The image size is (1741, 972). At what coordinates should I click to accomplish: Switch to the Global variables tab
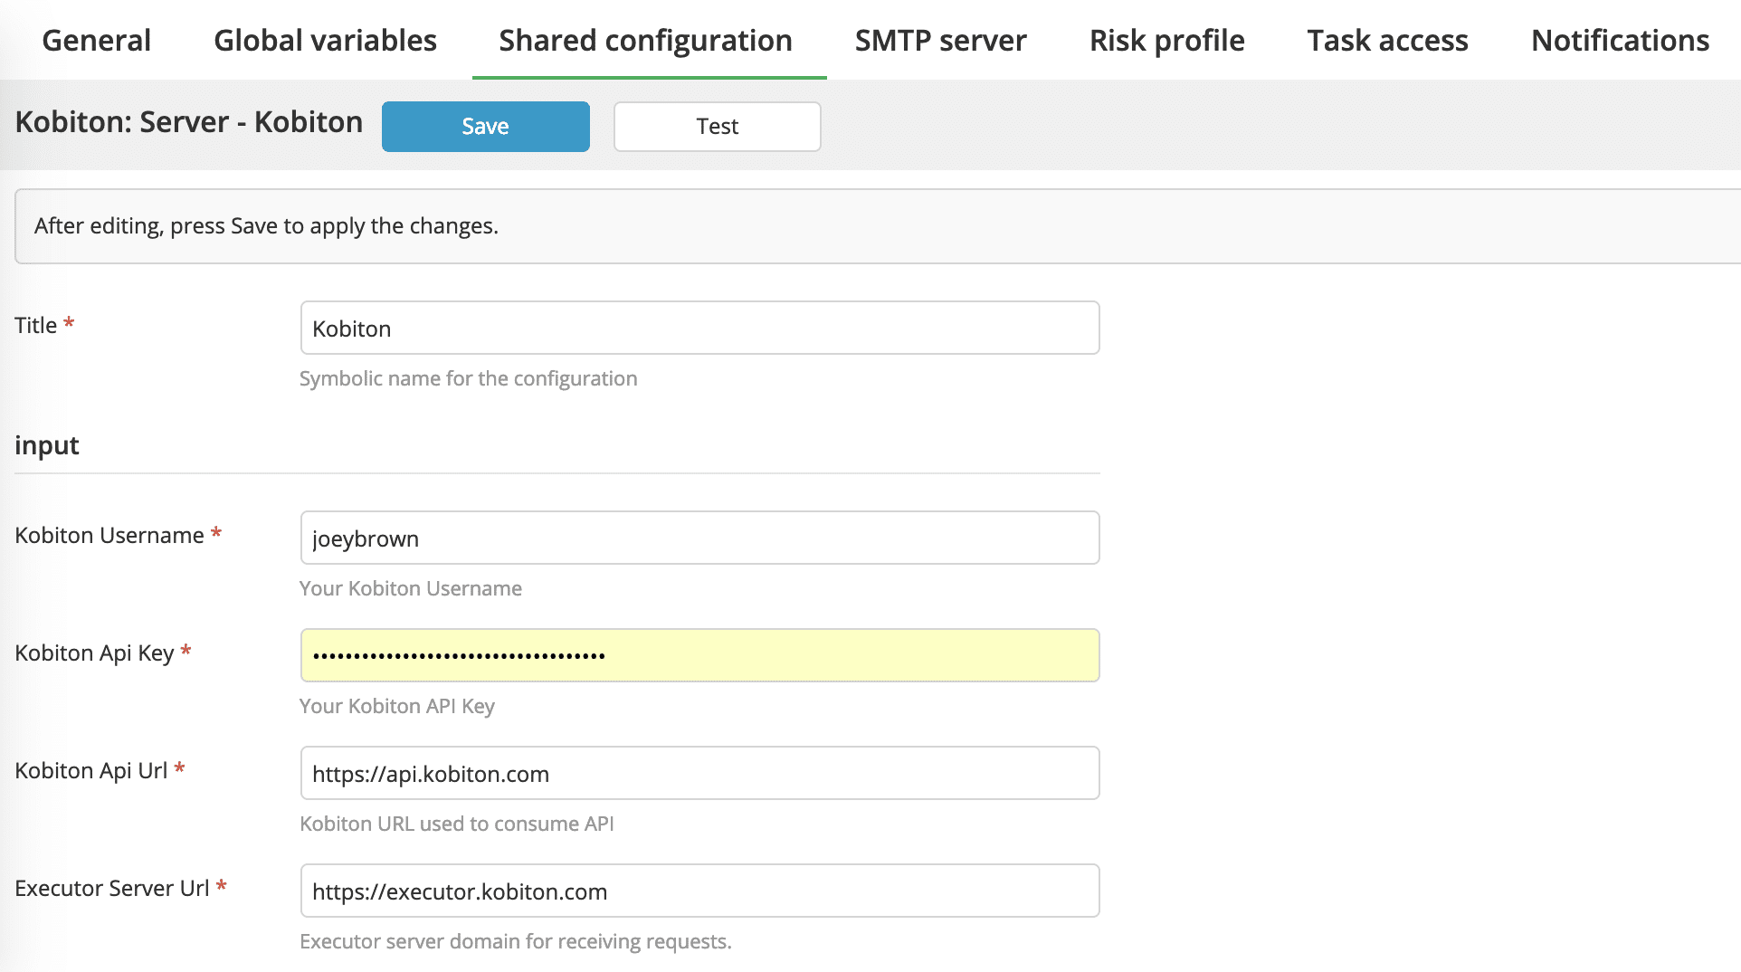(325, 41)
